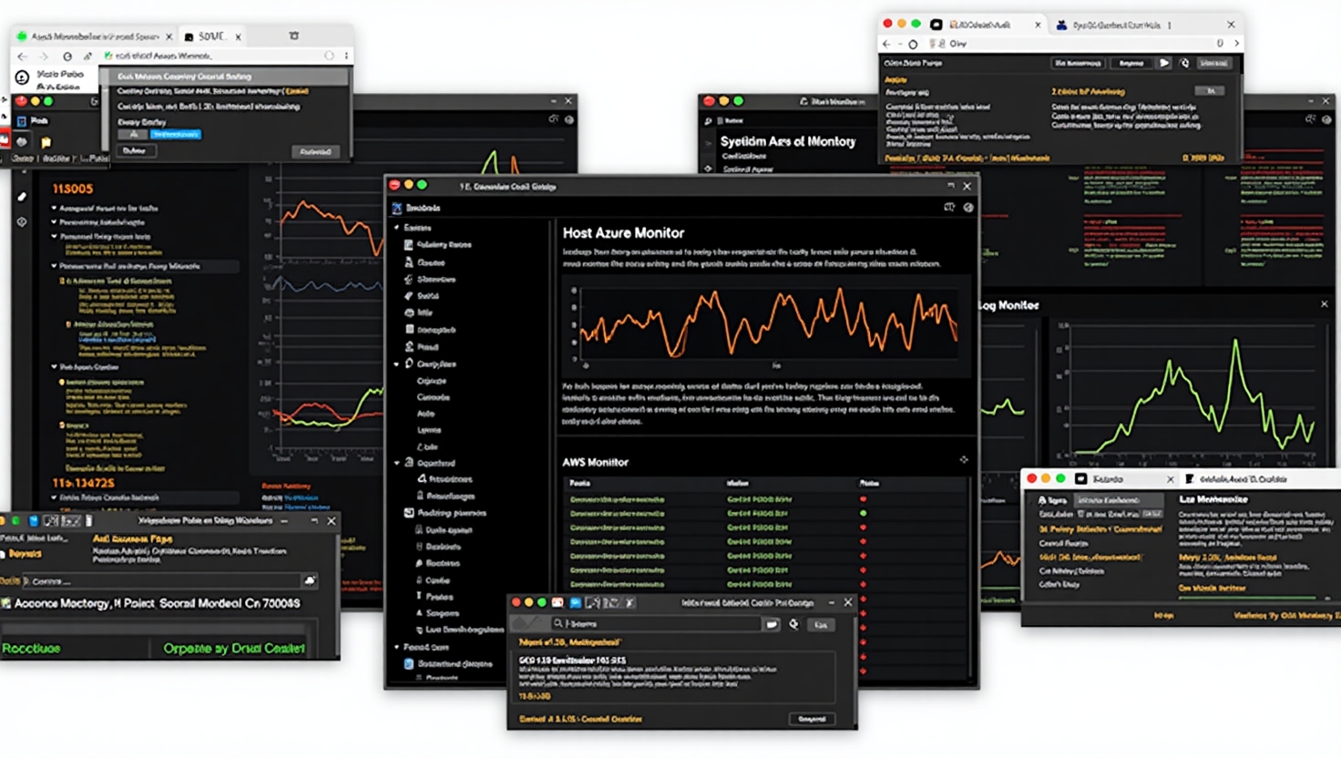
Task: Click the outlined button at bottom-left of dark popup
Action: click(x=135, y=150)
